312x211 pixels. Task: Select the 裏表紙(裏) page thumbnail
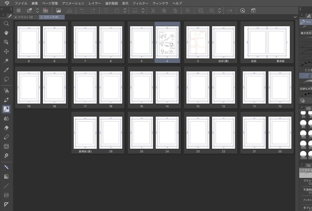[x=85, y=132]
